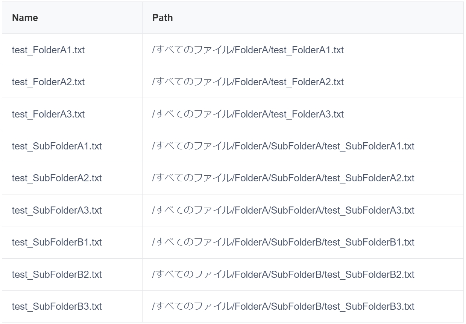
Task: Click the path ending in FolderA/test_FolderA2.txt
Action: 248,82
